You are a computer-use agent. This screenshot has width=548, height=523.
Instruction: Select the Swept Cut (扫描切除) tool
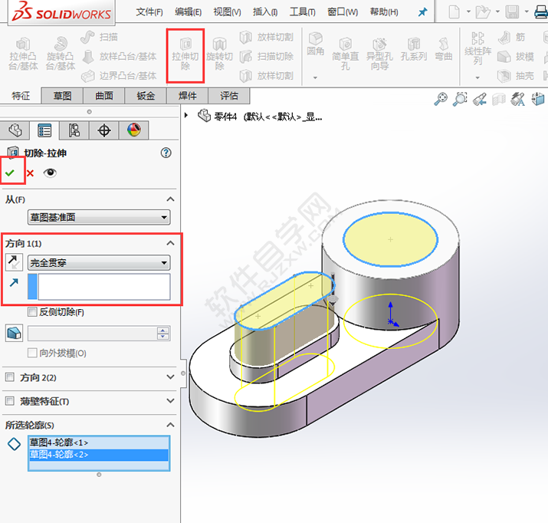tap(267, 56)
